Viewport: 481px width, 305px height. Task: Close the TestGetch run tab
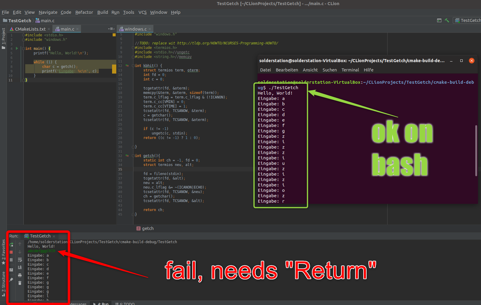tap(54, 236)
